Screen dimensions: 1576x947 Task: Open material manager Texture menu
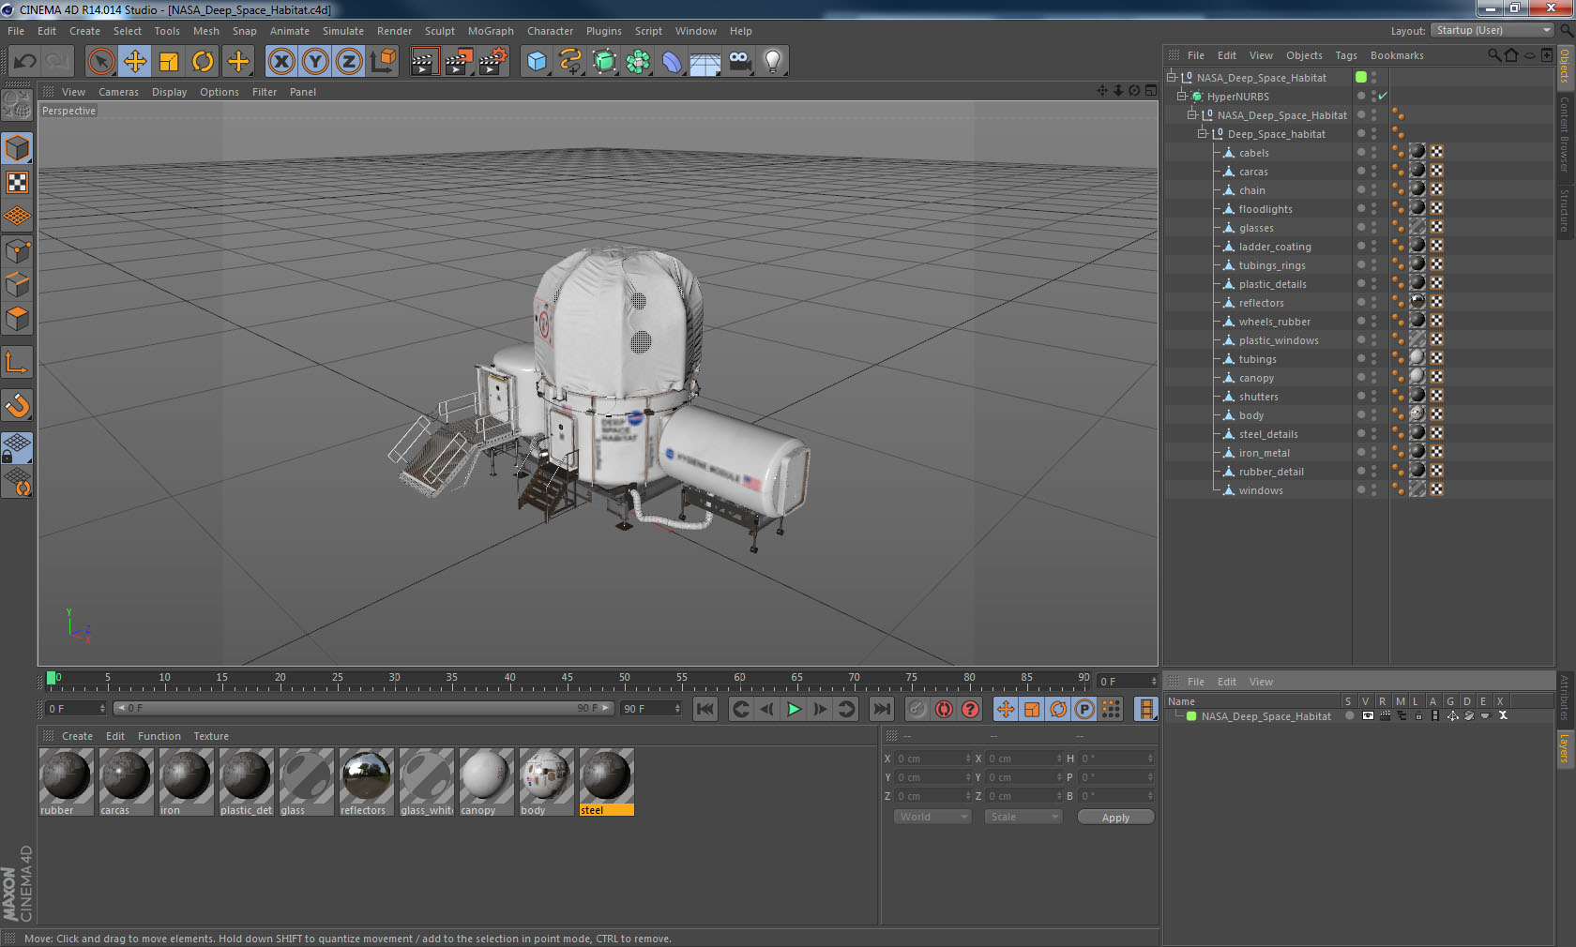[211, 736]
